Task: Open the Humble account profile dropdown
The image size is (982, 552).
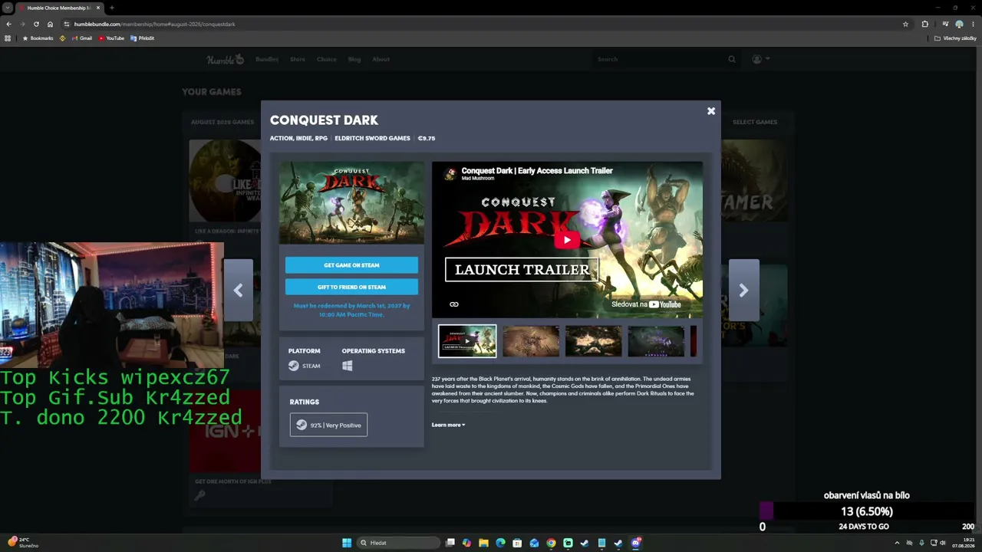Action: (760, 59)
